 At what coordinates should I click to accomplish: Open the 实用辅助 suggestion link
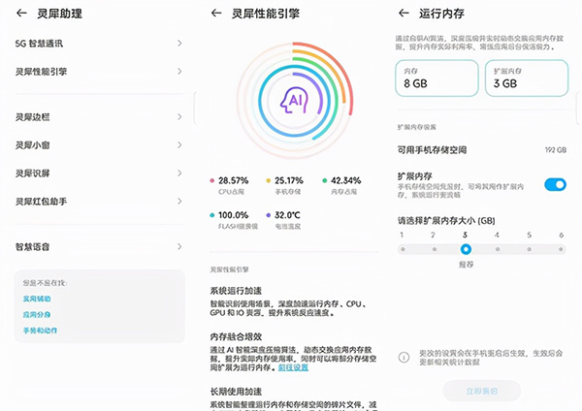pyautogui.click(x=36, y=300)
